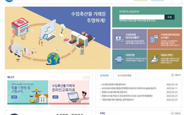Open notice 영업자 시스템 이용 제한 관련 안내
184x115 pixels.
coord(114,92)
